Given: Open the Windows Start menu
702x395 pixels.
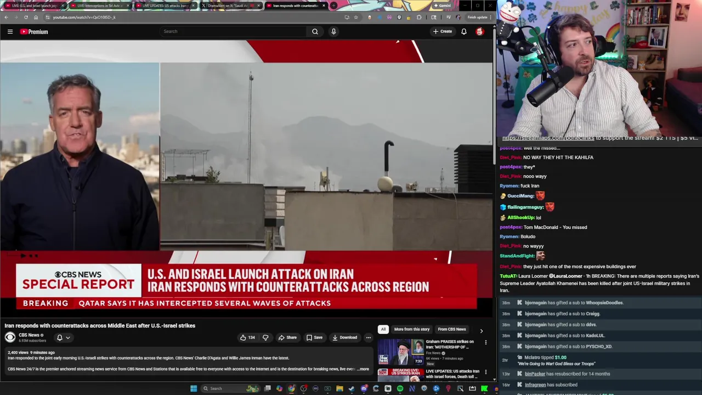Looking at the screenshot, I should point(194,388).
